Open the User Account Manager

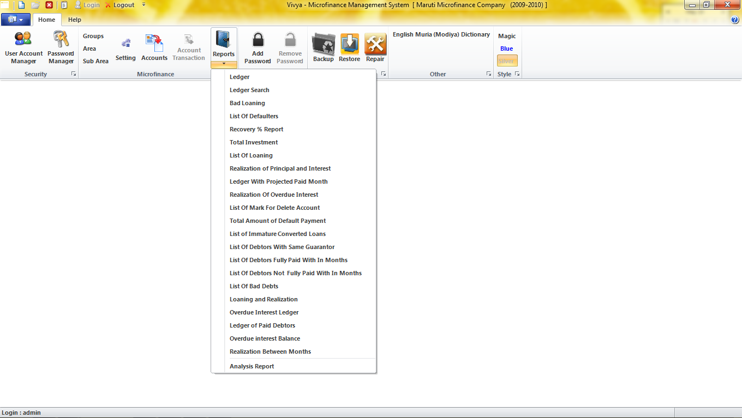(23, 47)
